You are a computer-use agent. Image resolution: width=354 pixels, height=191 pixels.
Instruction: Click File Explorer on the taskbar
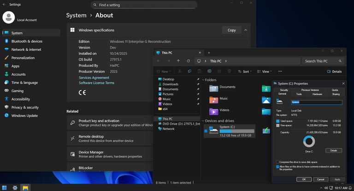(x=25, y=188)
